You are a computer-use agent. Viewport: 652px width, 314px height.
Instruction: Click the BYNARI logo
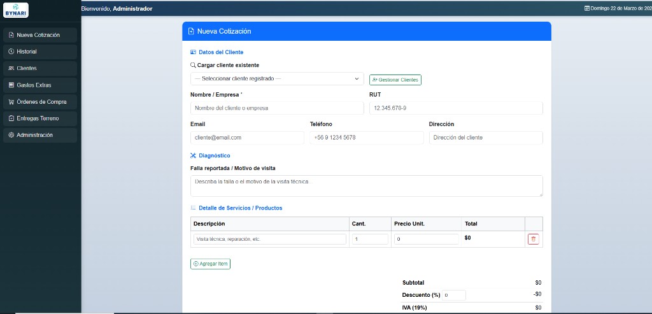pos(16,11)
